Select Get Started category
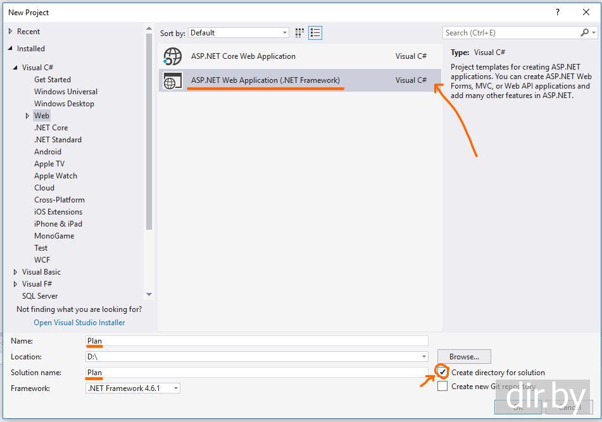 pyautogui.click(x=52, y=80)
